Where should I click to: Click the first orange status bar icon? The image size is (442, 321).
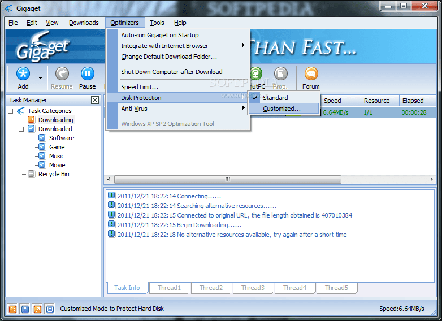tap(12, 309)
